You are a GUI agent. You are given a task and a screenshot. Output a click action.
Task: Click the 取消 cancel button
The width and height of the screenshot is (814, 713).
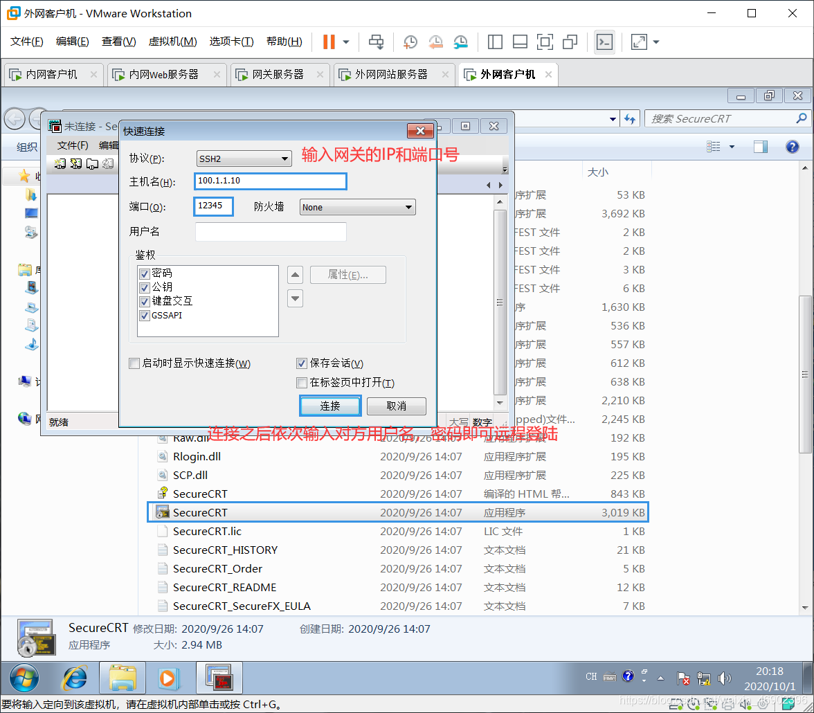(397, 406)
